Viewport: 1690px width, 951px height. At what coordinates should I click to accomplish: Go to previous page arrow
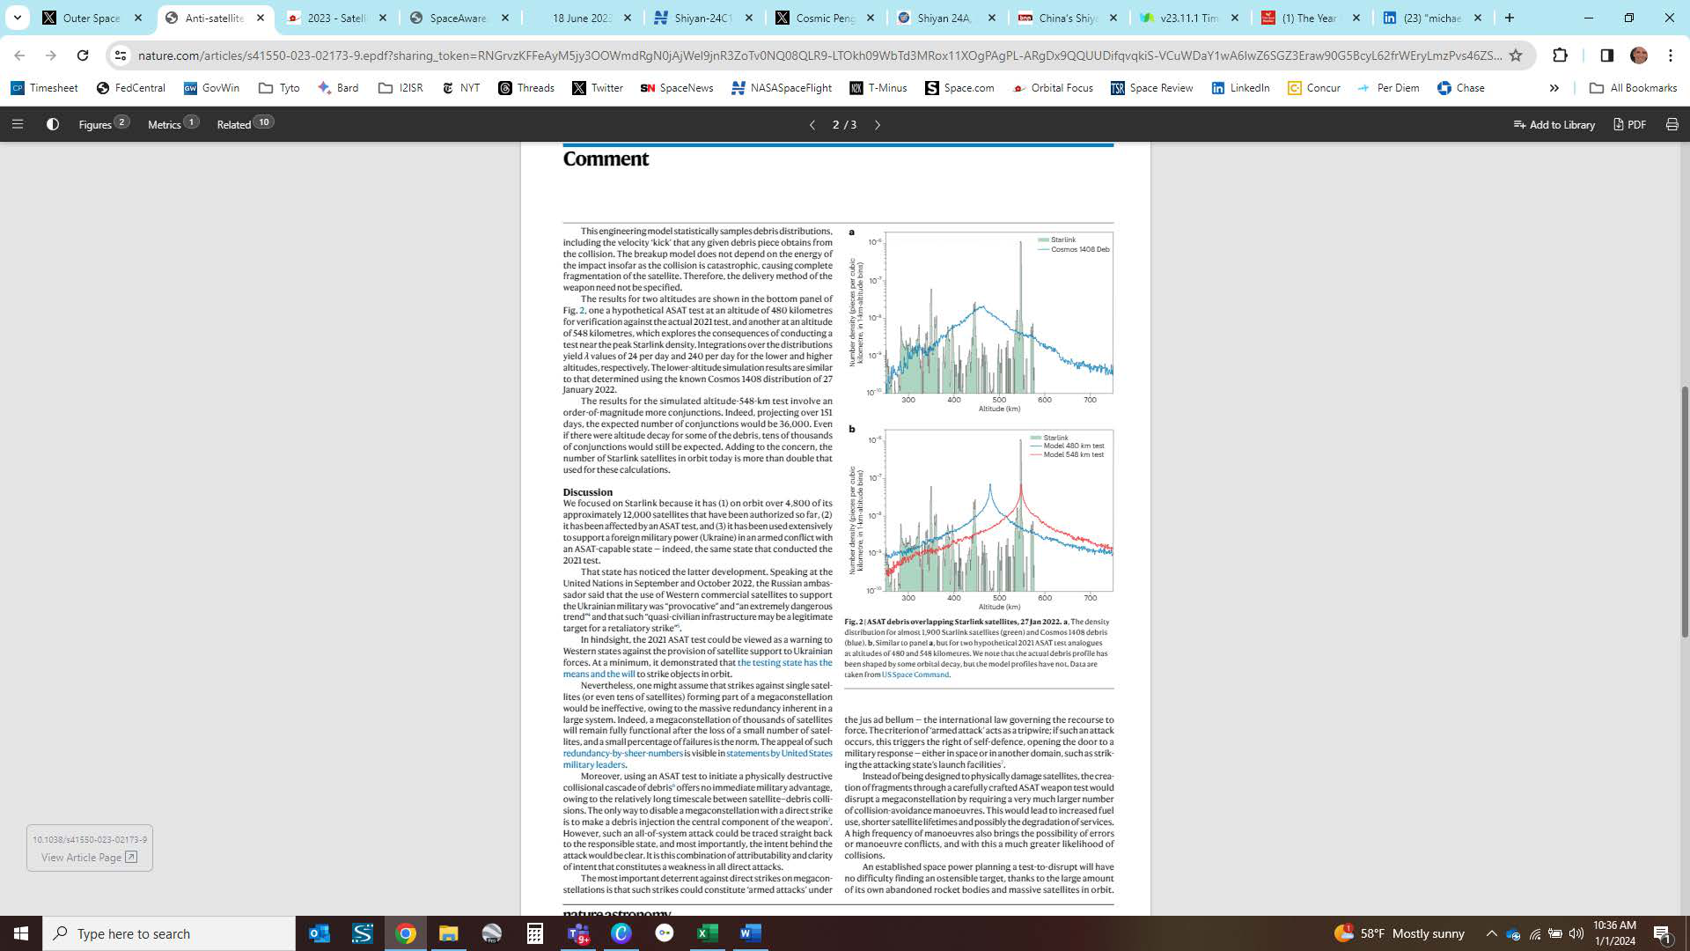[812, 125]
